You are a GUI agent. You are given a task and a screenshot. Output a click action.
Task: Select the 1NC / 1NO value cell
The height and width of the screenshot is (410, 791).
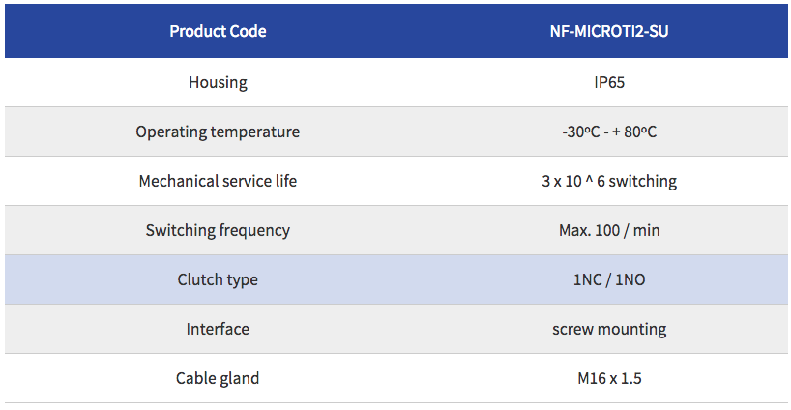coord(609,279)
